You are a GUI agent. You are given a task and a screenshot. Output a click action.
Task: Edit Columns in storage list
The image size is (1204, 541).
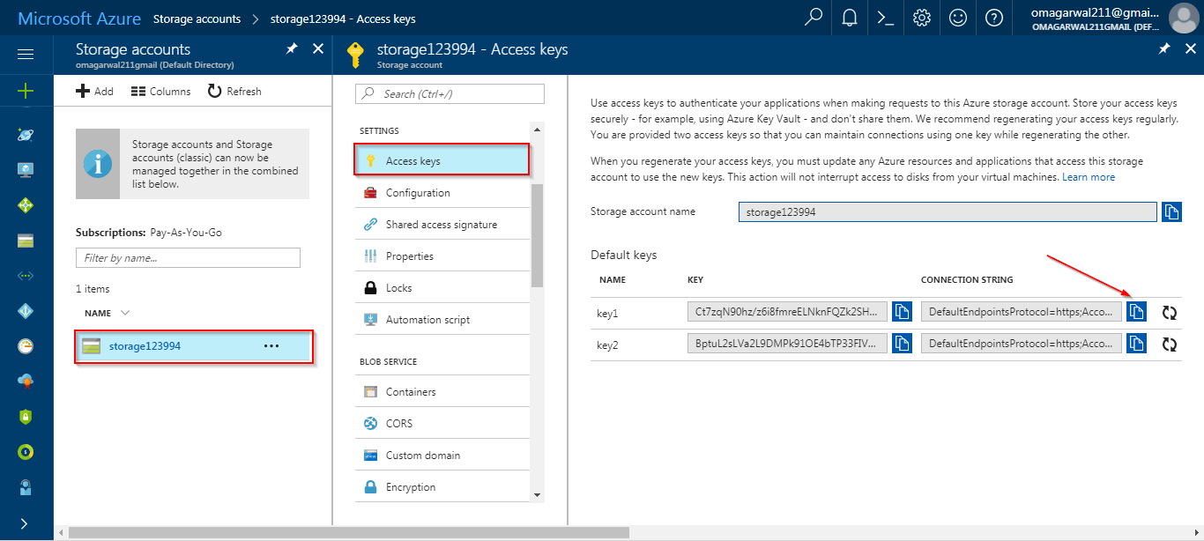(160, 91)
